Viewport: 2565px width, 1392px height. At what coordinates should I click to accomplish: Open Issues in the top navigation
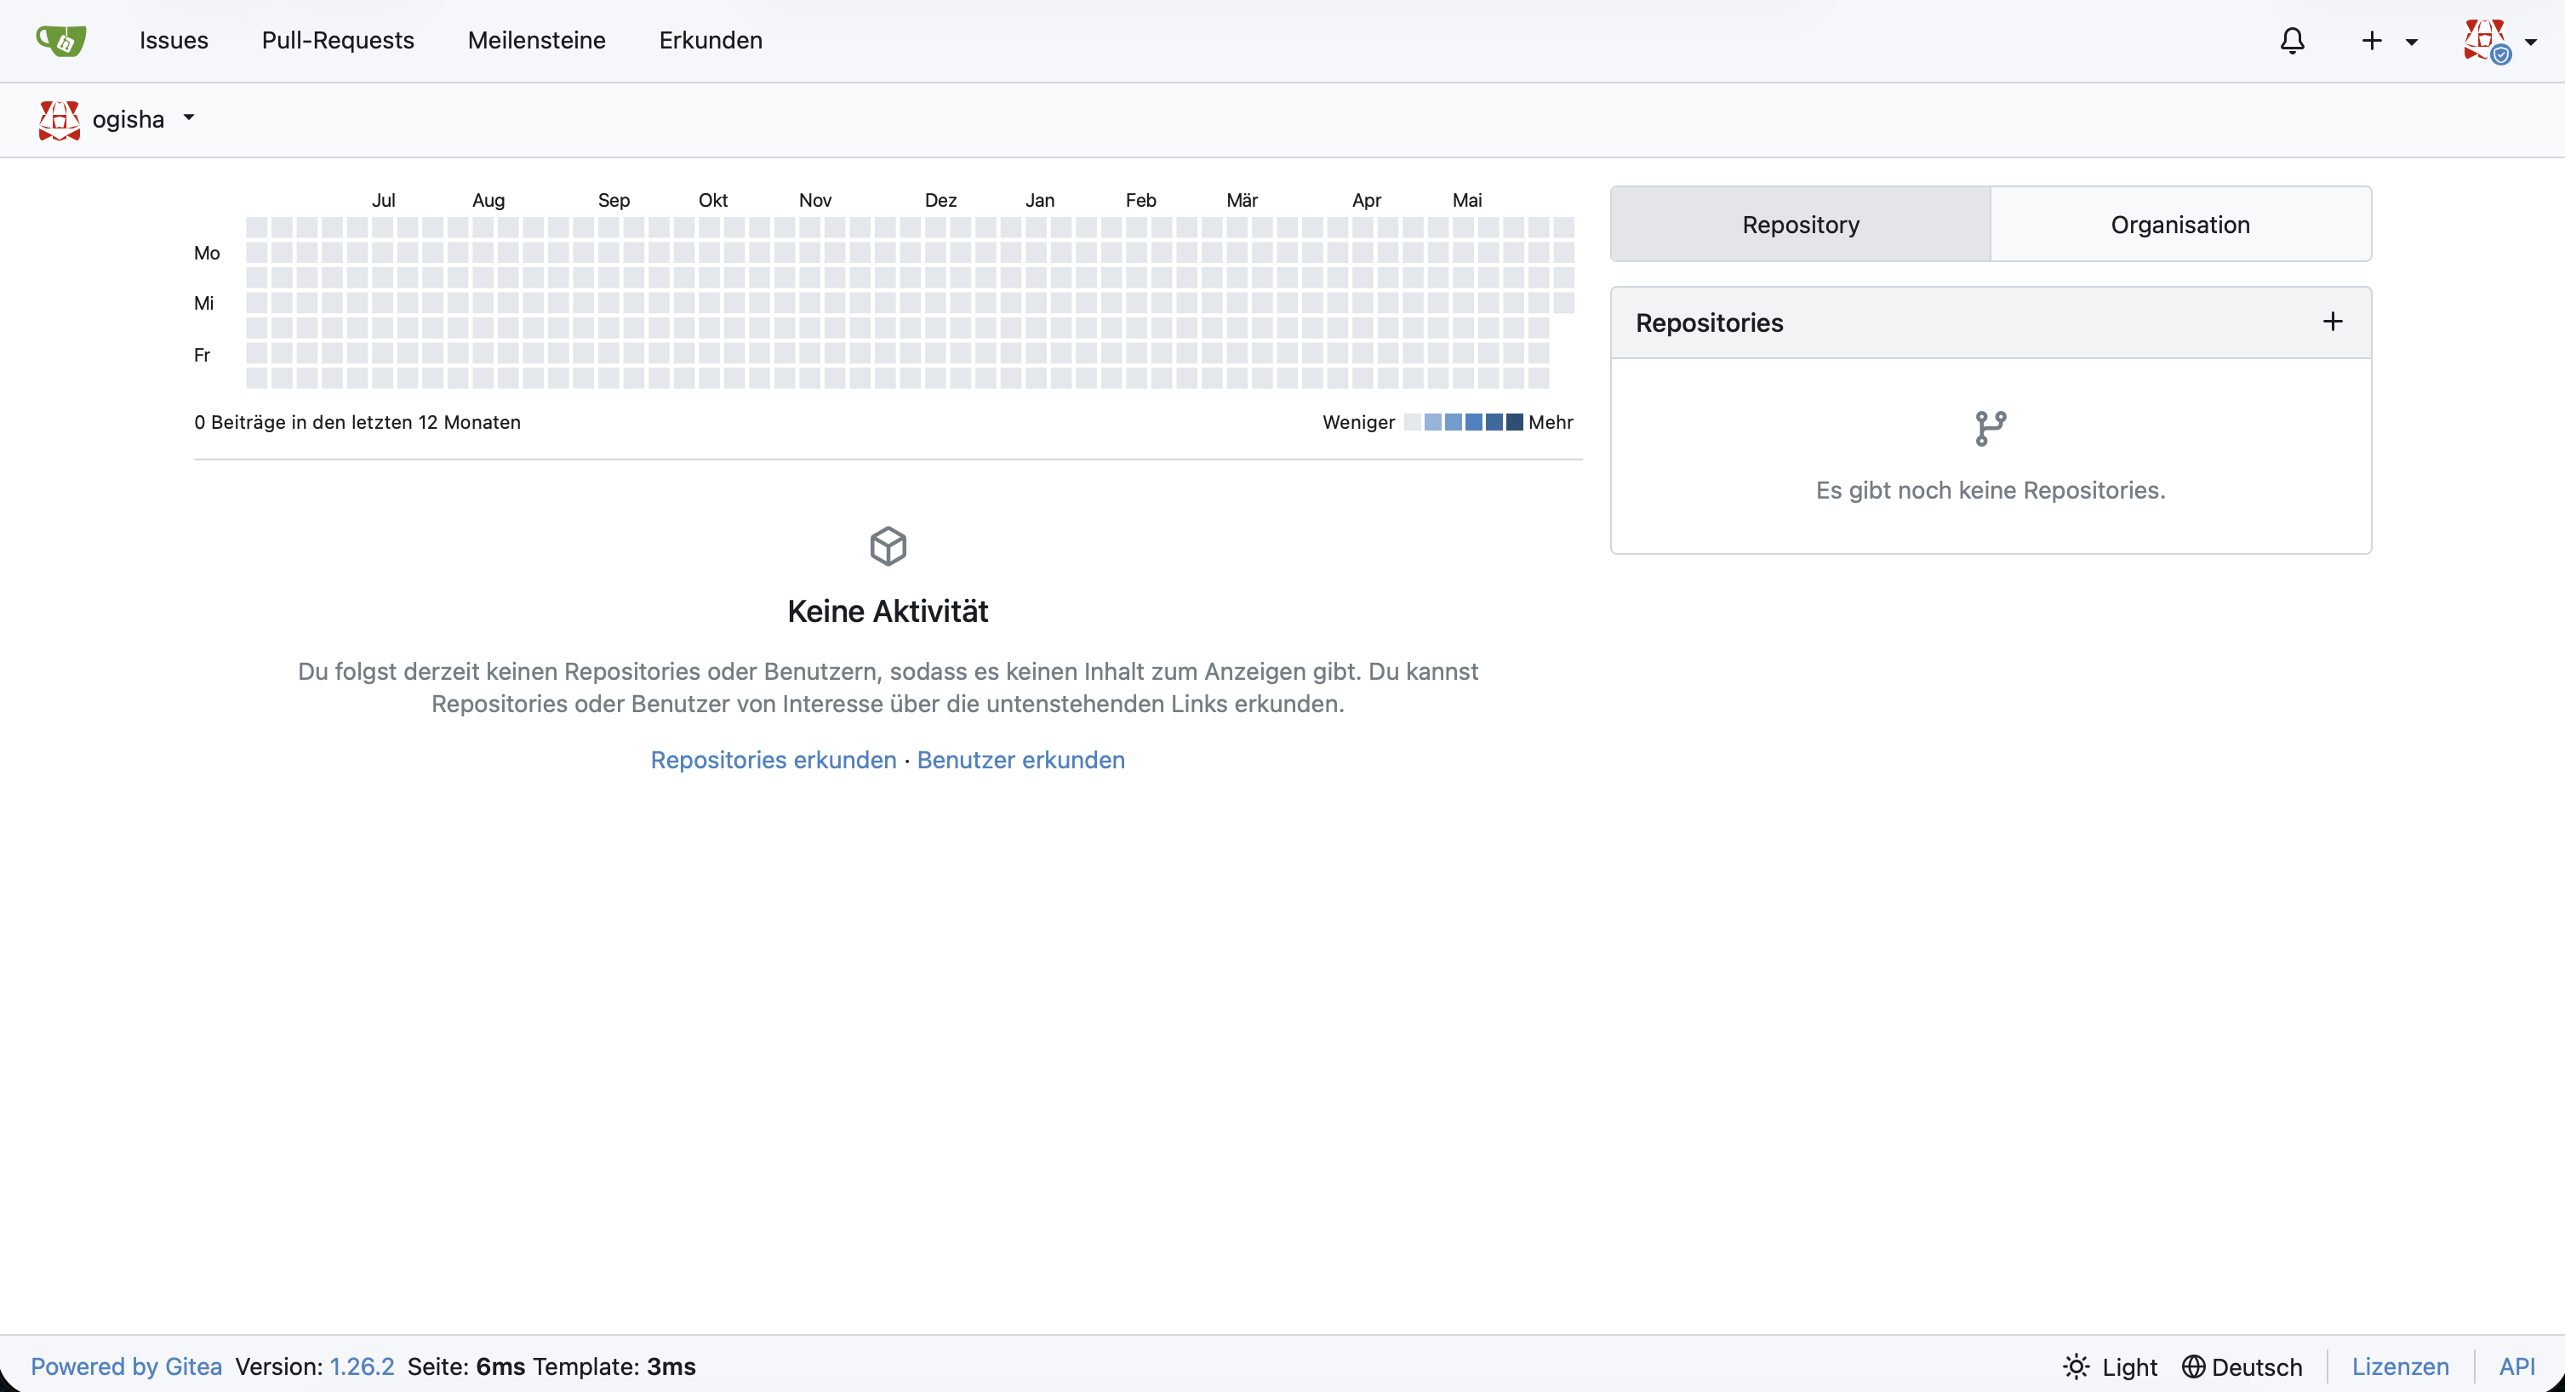tap(174, 41)
